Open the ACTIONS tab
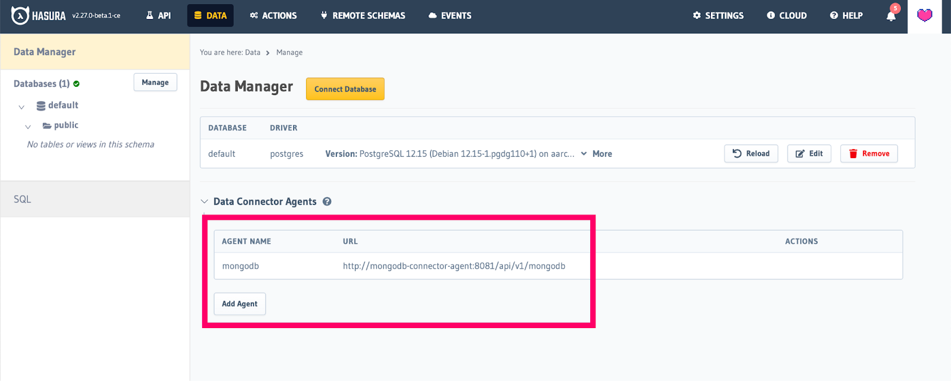The height and width of the screenshot is (381, 951). pyautogui.click(x=273, y=15)
